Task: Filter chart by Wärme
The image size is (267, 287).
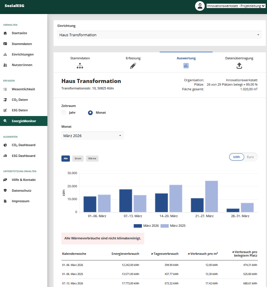Action: point(92,158)
